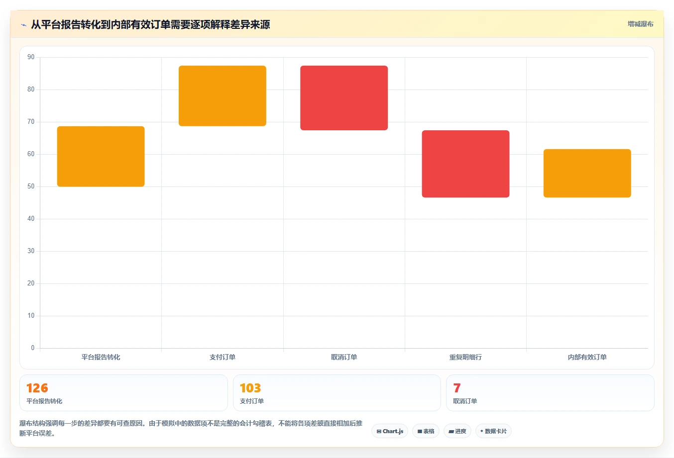Click the red number 7
Image resolution: width=674 pixels, height=458 pixels.
(x=457, y=388)
